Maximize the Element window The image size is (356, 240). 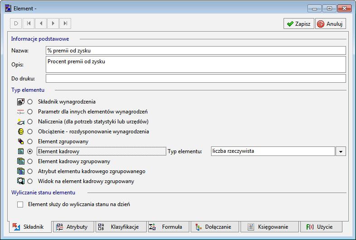pyautogui.click(x=329, y=9)
